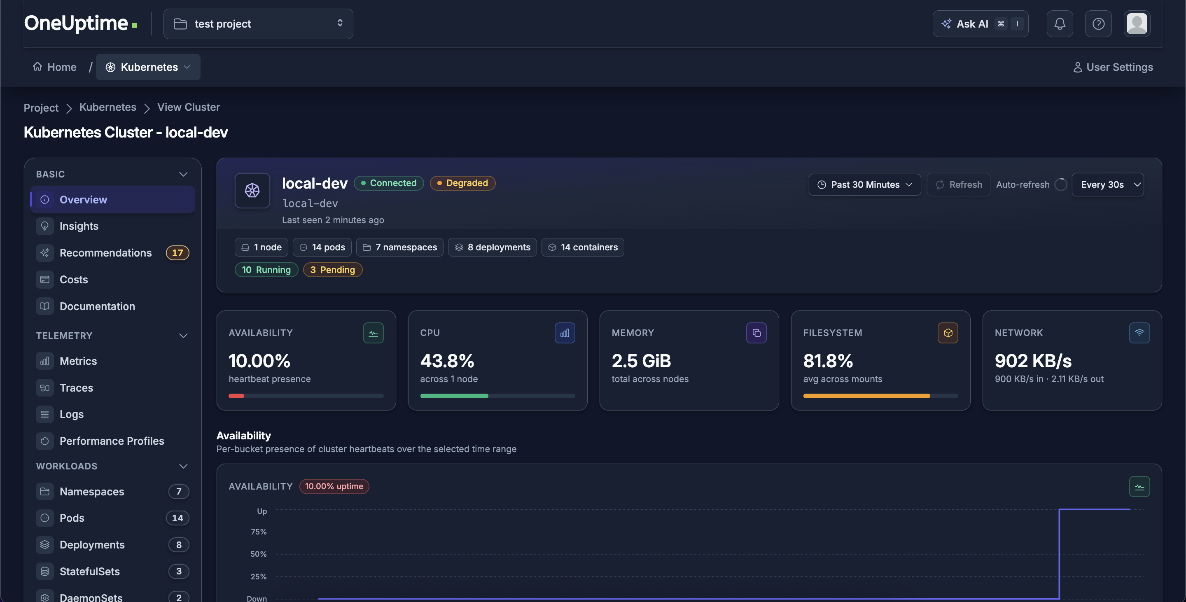
Task: Click the Costs card icon
Action: pos(44,279)
